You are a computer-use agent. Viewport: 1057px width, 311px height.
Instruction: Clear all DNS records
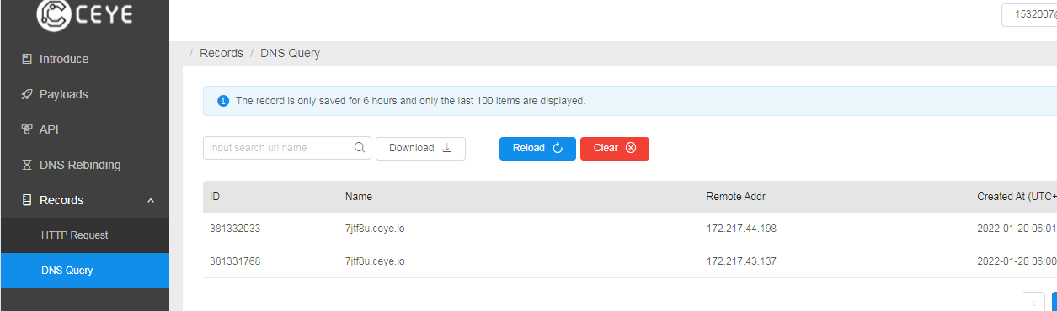pos(615,148)
